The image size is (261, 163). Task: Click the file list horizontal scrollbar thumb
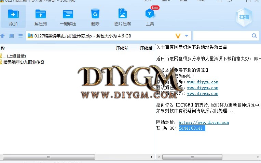[x=49, y=157]
